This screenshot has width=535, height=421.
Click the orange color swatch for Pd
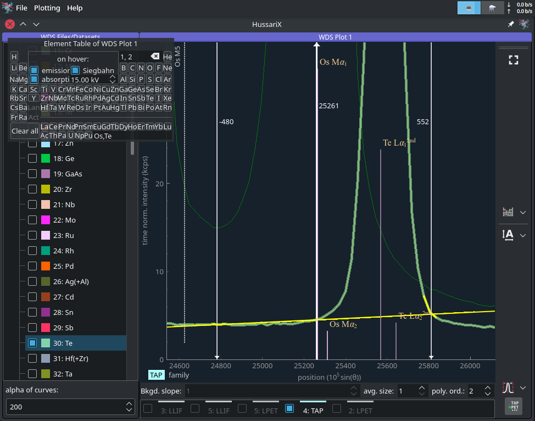click(x=46, y=267)
